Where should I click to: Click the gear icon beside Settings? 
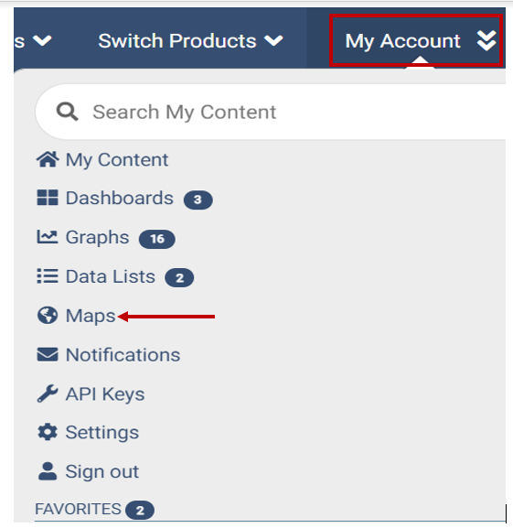click(48, 432)
